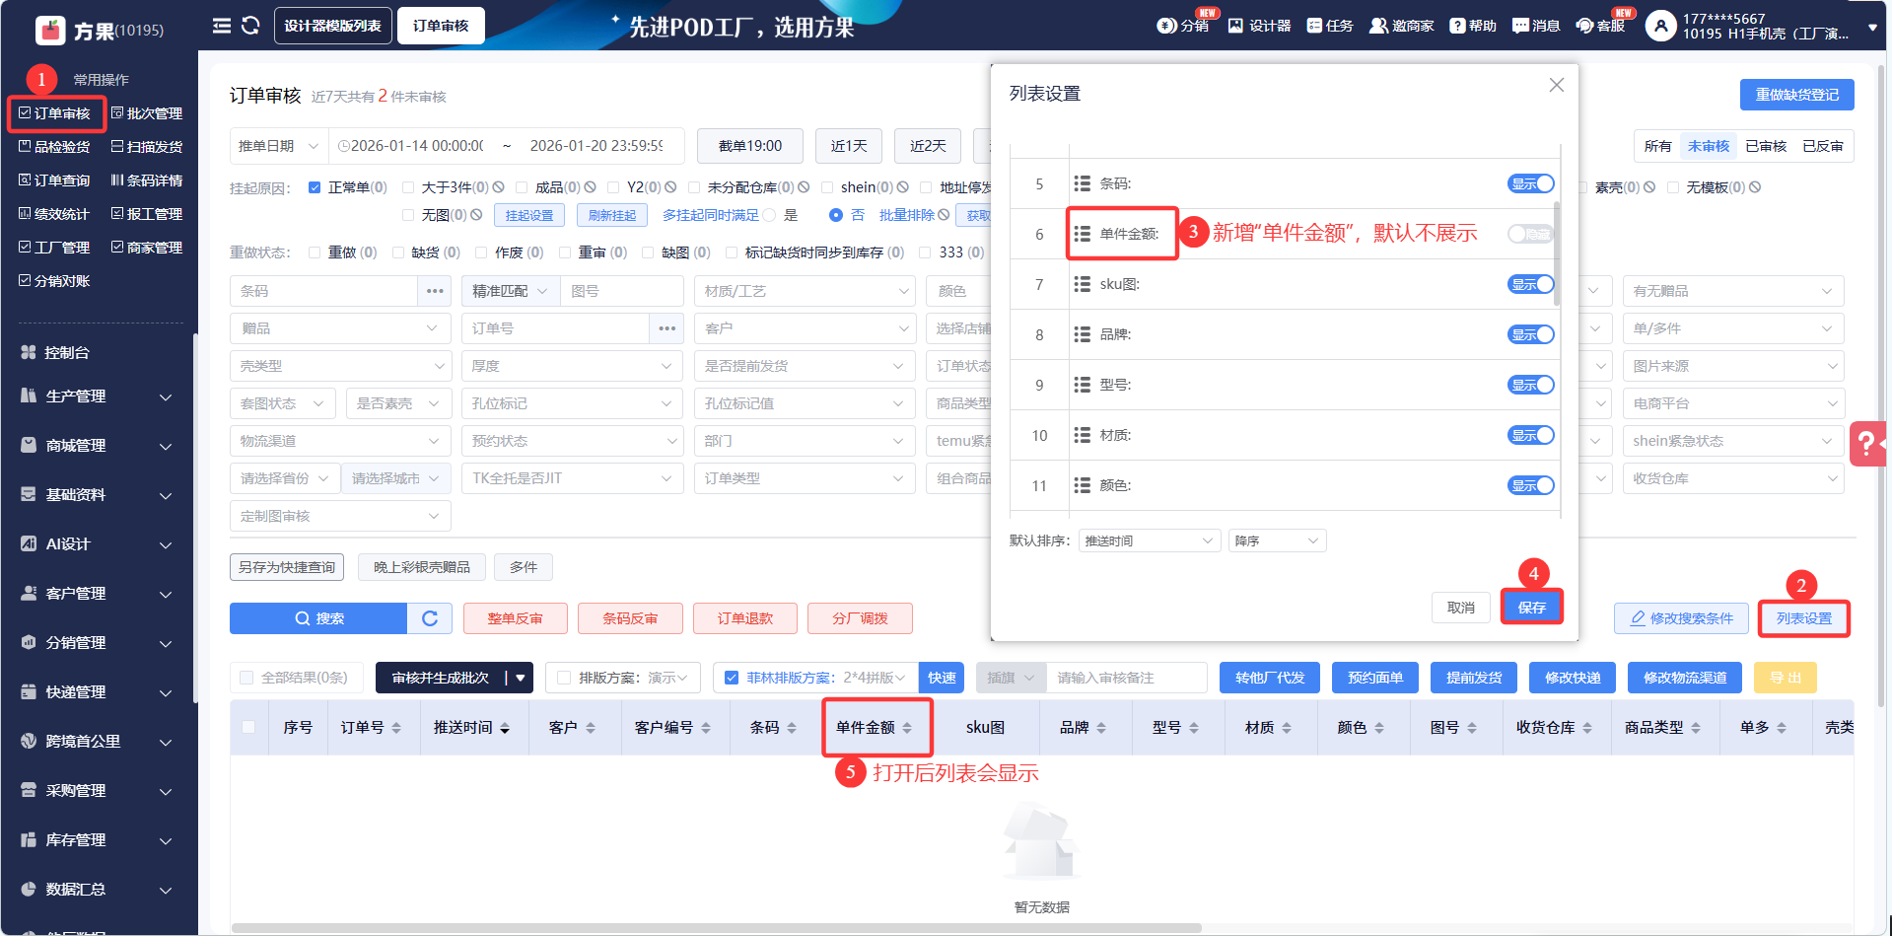Click the ellipsis icon in 订单号 field
This screenshot has height=936, width=1892.
click(667, 328)
